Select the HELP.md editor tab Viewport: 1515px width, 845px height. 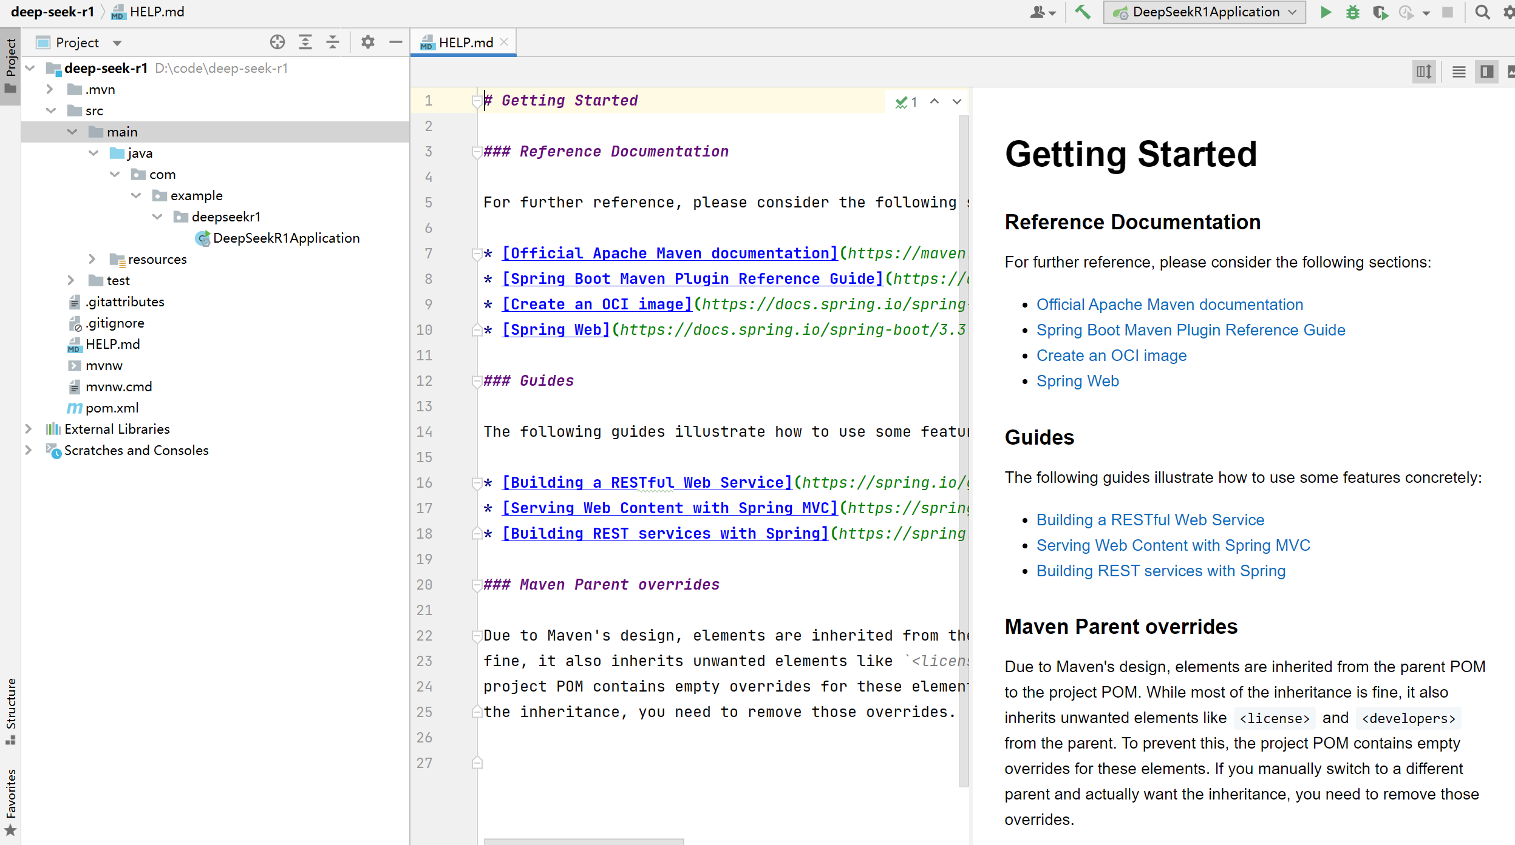point(465,42)
